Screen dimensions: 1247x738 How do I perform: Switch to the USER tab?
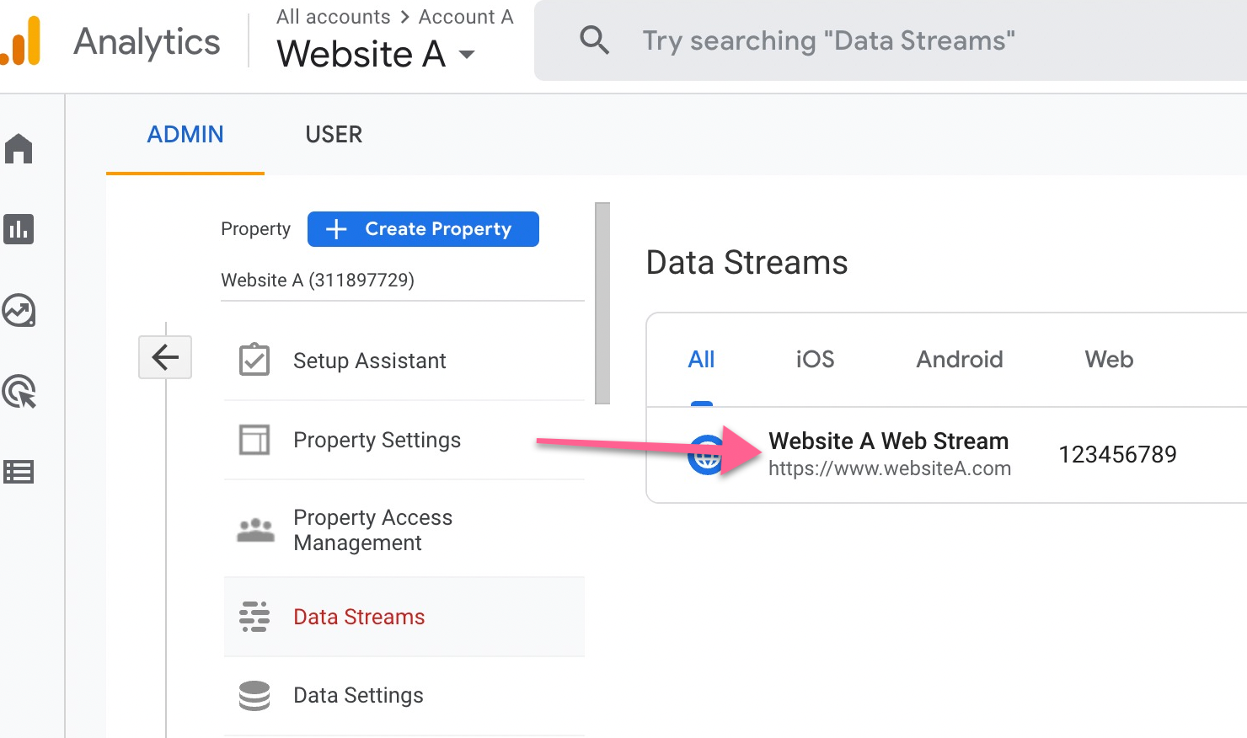(x=334, y=135)
